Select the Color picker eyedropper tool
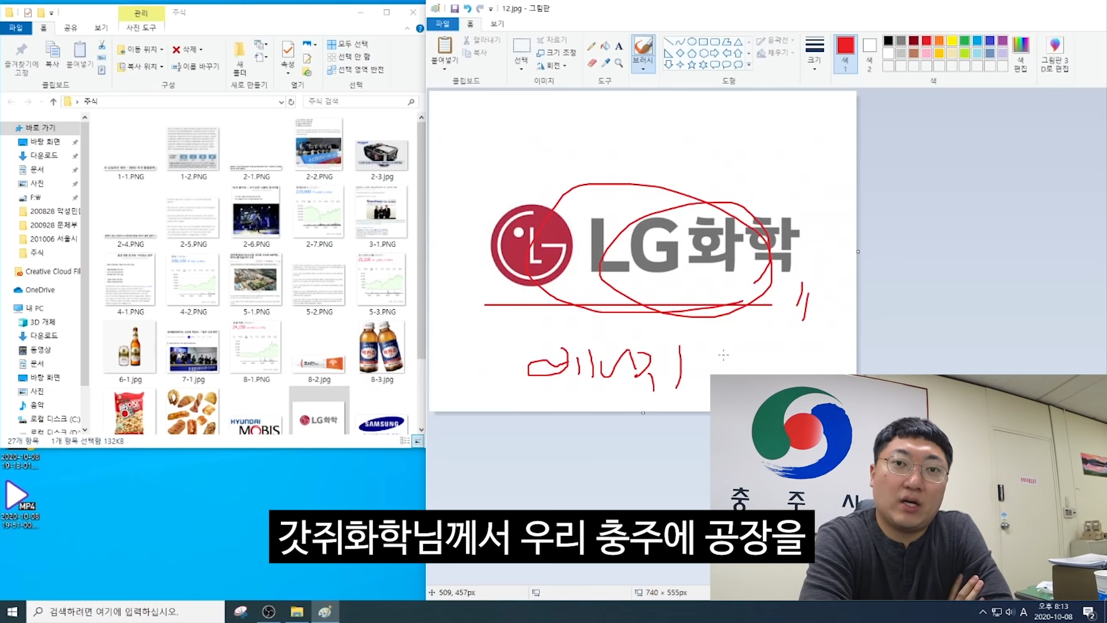 (x=605, y=63)
